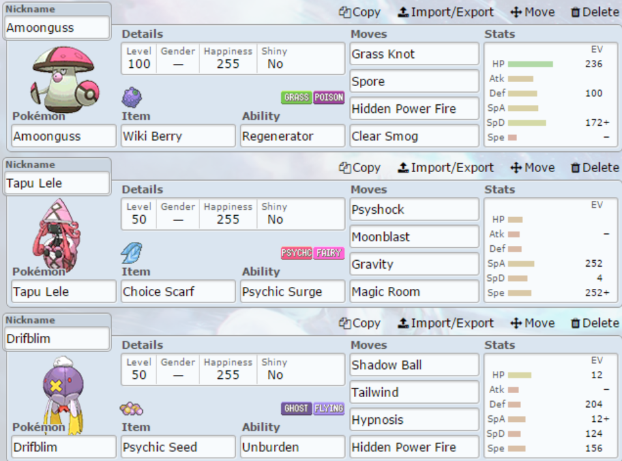Open Tapu Lele details with Level 50
Screen dimensions: 622x461
233,214
